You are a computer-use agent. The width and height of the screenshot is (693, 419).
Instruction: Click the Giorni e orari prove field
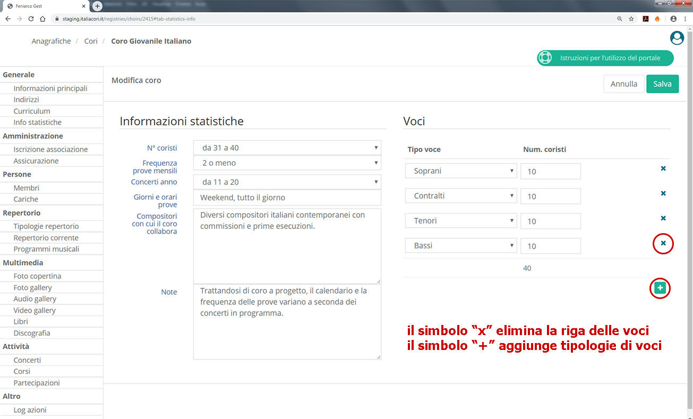(x=287, y=198)
